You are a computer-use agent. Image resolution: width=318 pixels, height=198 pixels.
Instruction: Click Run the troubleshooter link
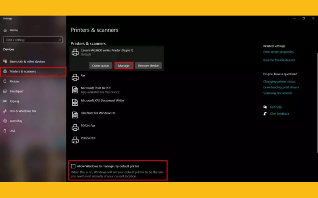[279, 60]
